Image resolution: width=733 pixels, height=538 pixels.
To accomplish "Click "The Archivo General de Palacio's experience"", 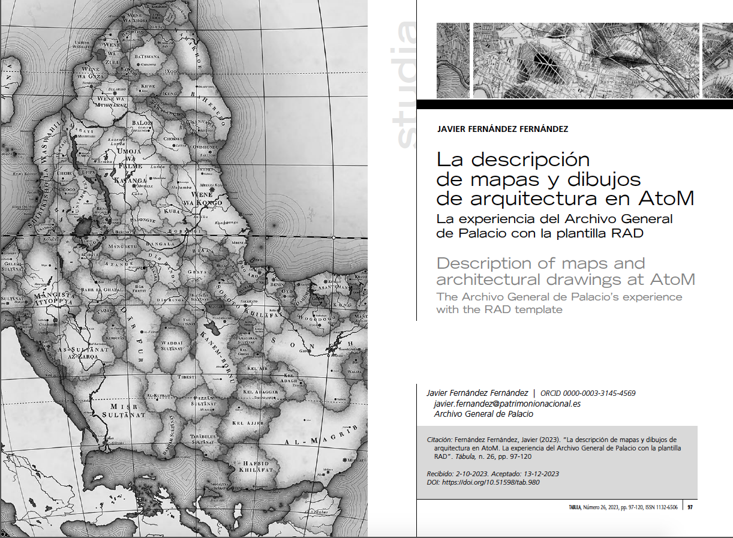I will pyautogui.click(x=559, y=297).
